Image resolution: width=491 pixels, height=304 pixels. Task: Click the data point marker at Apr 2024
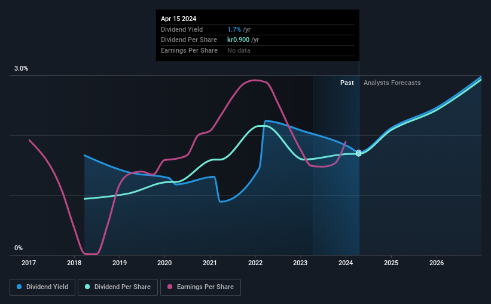coord(359,153)
